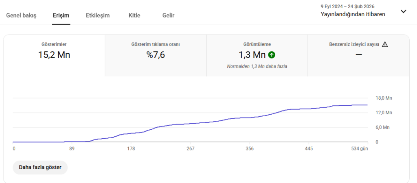Click the 534 gün axis marker

point(360,149)
